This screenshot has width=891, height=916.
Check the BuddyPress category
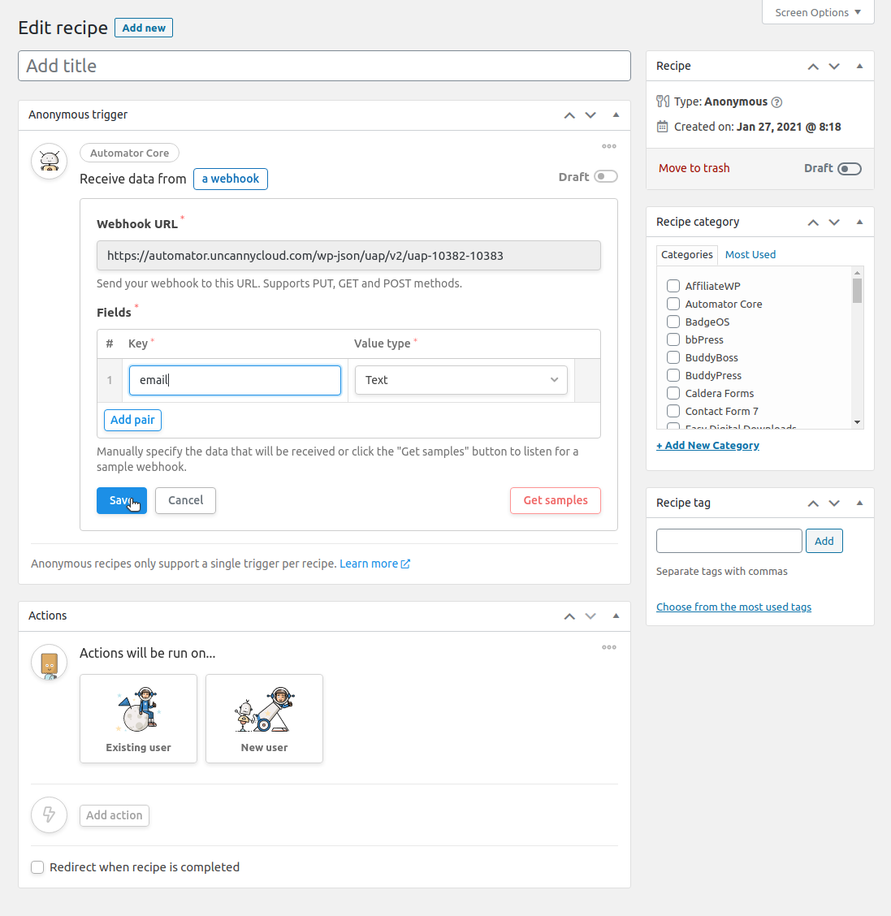point(673,376)
